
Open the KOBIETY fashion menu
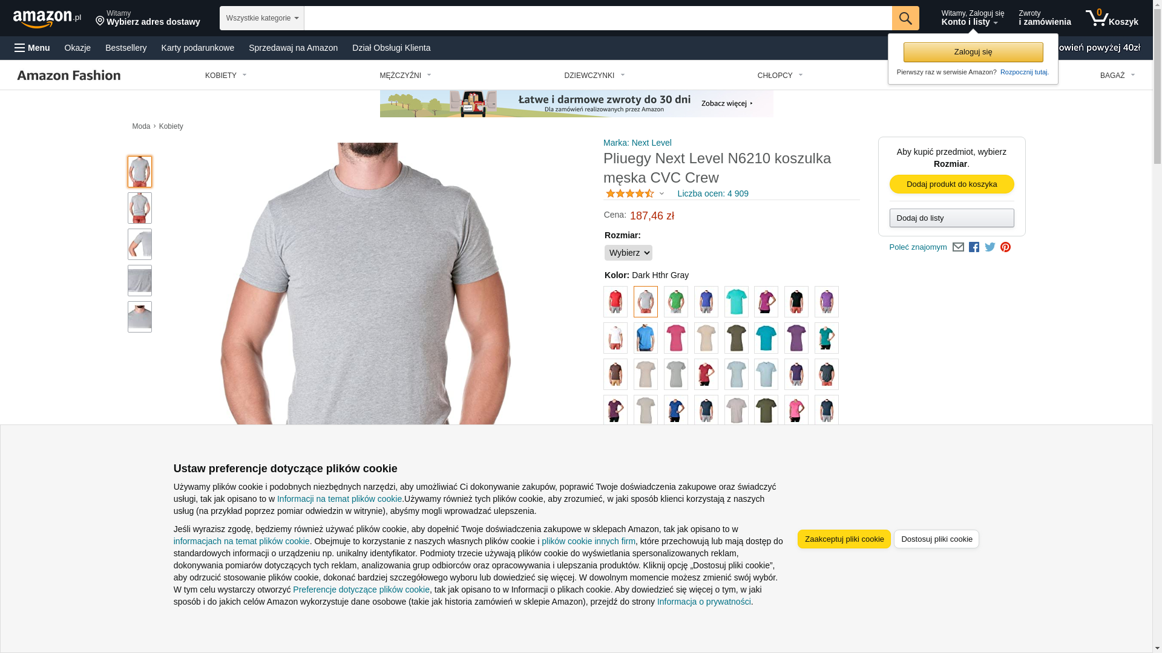(226, 76)
